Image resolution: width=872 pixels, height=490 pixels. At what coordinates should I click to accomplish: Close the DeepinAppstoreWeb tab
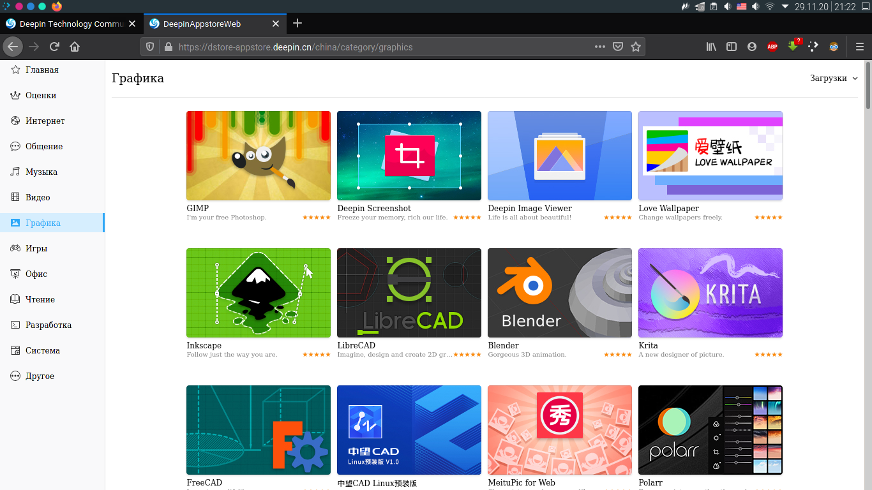(x=276, y=24)
